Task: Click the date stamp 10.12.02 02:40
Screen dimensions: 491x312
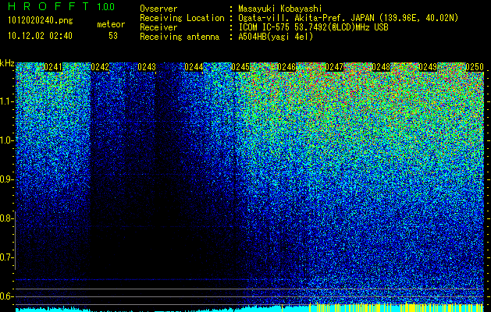Action: [40, 36]
